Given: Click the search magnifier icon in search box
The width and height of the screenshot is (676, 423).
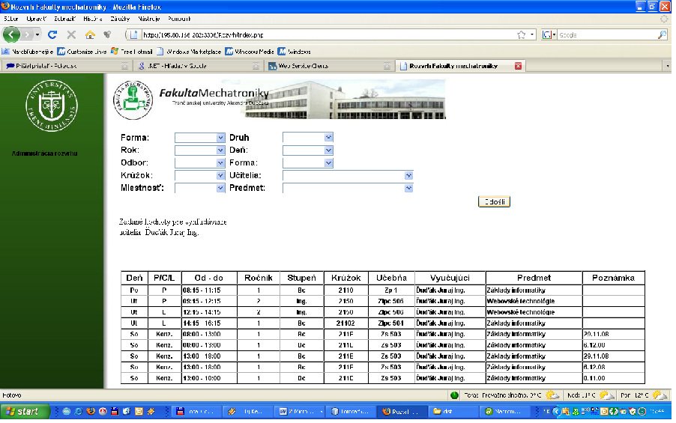Looking at the screenshot, I should pyautogui.click(x=663, y=35).
